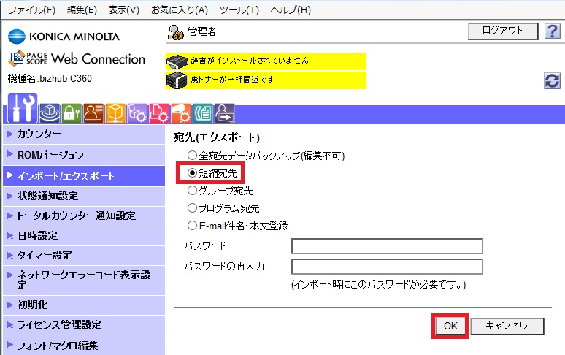Click the help question mark icon
The image size is (565, 355).
(552, 31)
